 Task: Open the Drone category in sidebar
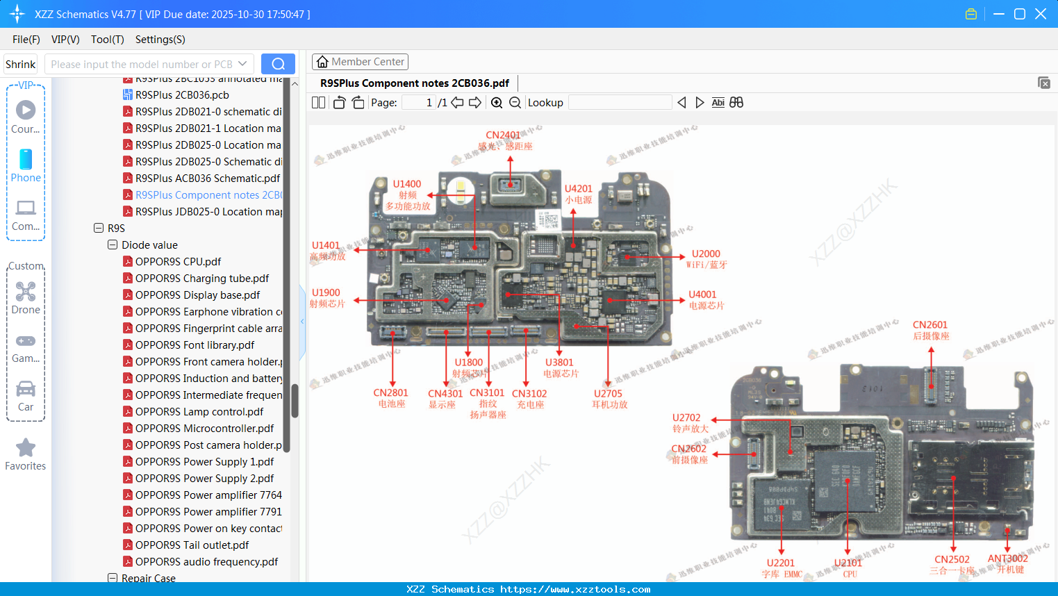26,298
